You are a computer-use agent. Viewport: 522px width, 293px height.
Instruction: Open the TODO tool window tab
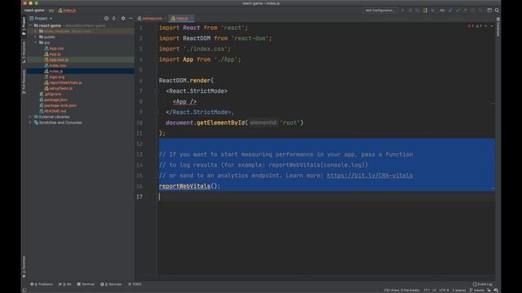pos(135,284)
